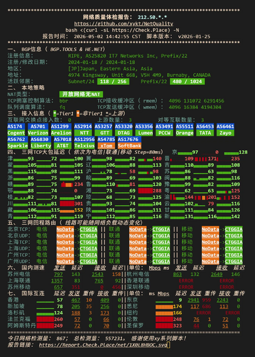255x357 pixels.
Task: Click the bash curl Check.Place command line
Action: point(122,30)
